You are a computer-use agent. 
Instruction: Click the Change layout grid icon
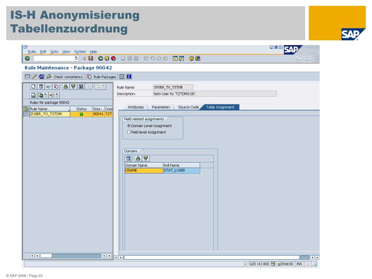point(52,95)
